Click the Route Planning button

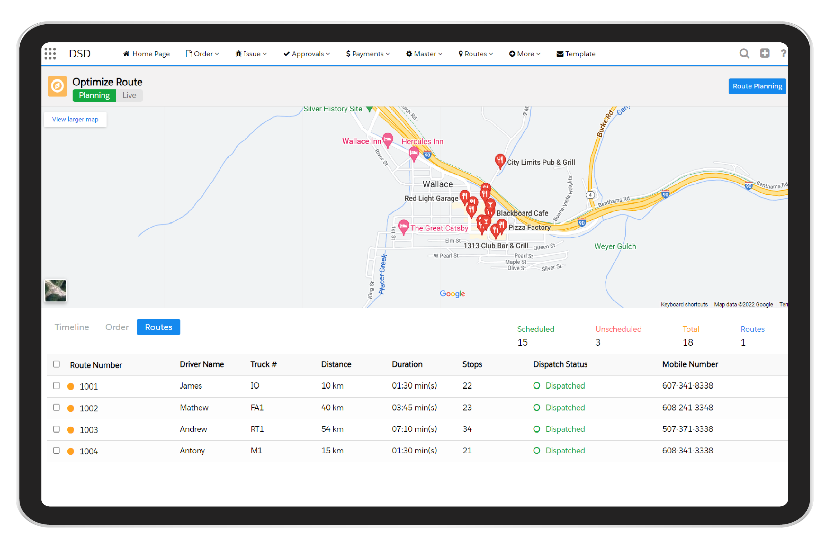point(757,86)
